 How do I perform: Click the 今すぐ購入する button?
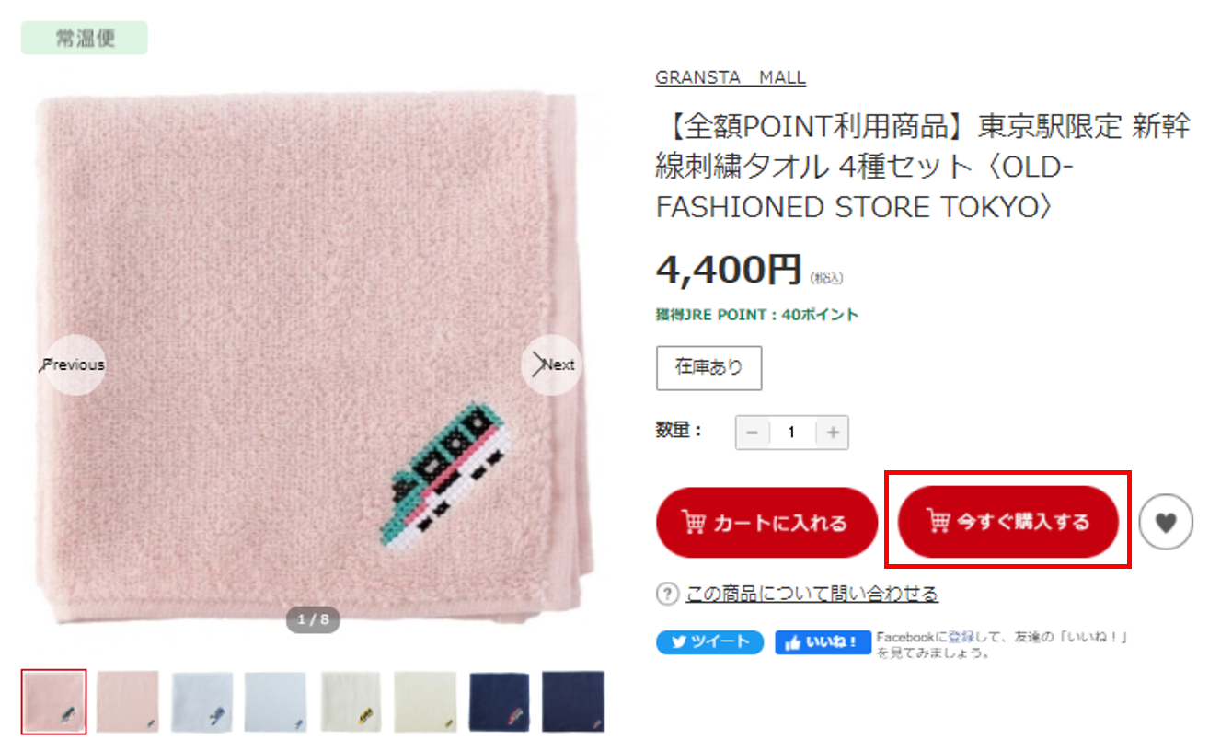1007,522
